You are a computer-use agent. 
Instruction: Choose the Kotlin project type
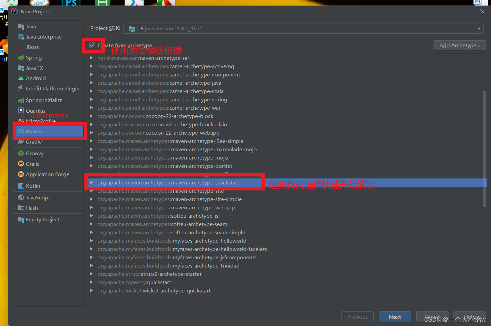pos(49,186)
